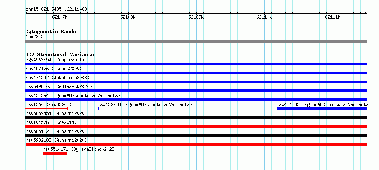Click the 62108k ruler label
This screenshot has width=379, height=170.
tap(128, 17)
